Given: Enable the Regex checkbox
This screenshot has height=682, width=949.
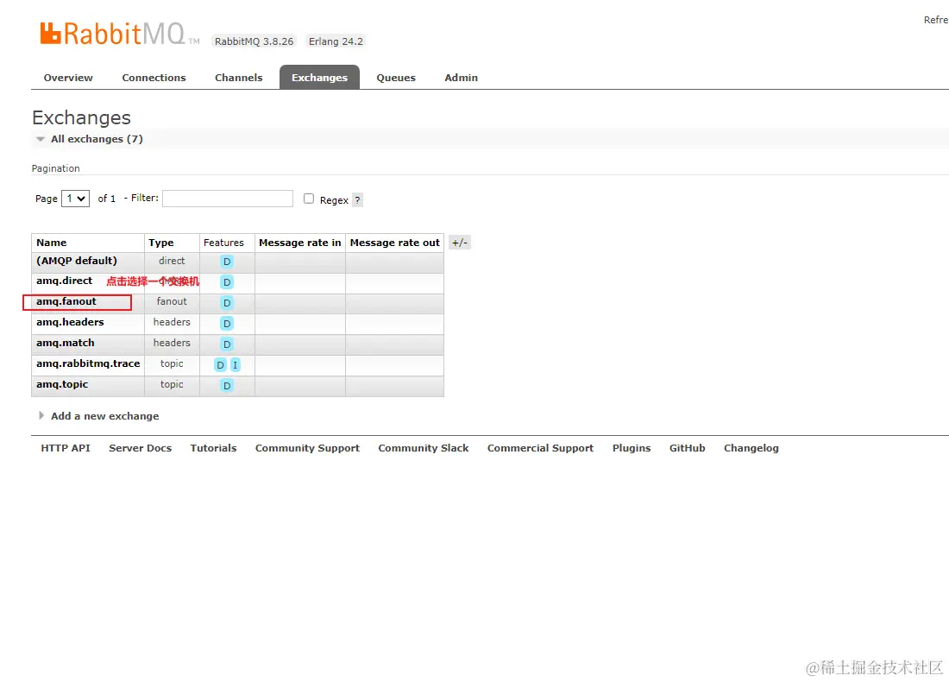Looking at the screenshot, I should (x=309, y=199).
